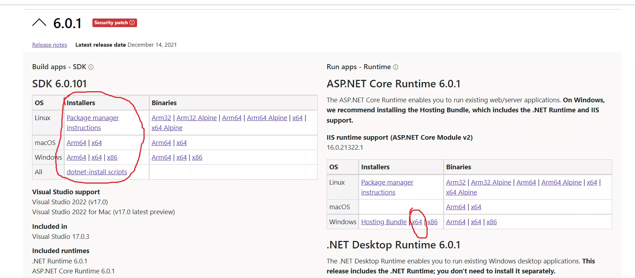Download ASP.NET Runtime macOS Arm64 binaries

coord(456,207)
